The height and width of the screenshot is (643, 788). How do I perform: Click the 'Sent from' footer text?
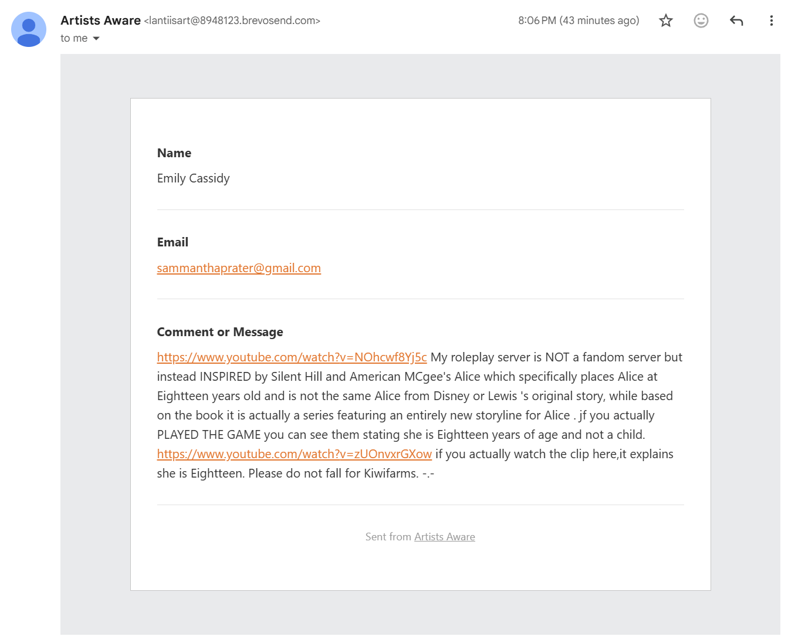coord(388,537)
